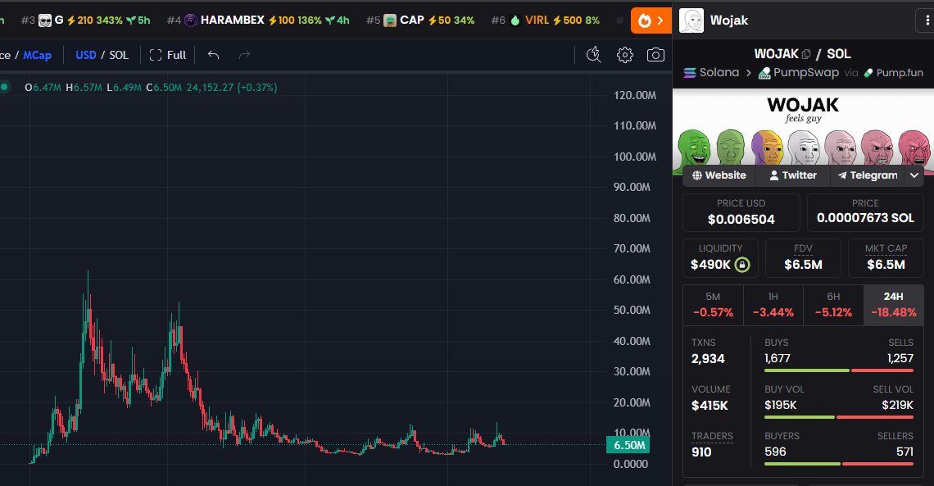Open the Telegram link
This screenshot has height=486, width=934.
coord(868,175)
